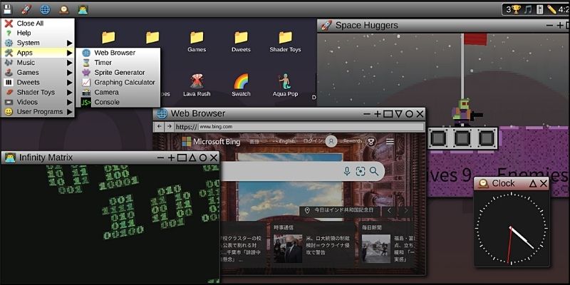This screenshot has width=570, height=285.
Task: Choose Timer from the Apps submenu
Action: tap(118, 63)
